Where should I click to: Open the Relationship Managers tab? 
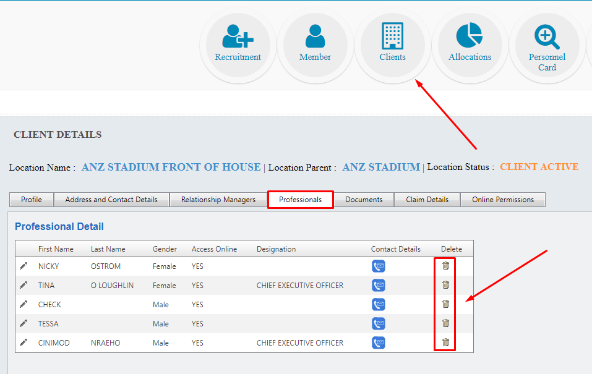(218, 200)
